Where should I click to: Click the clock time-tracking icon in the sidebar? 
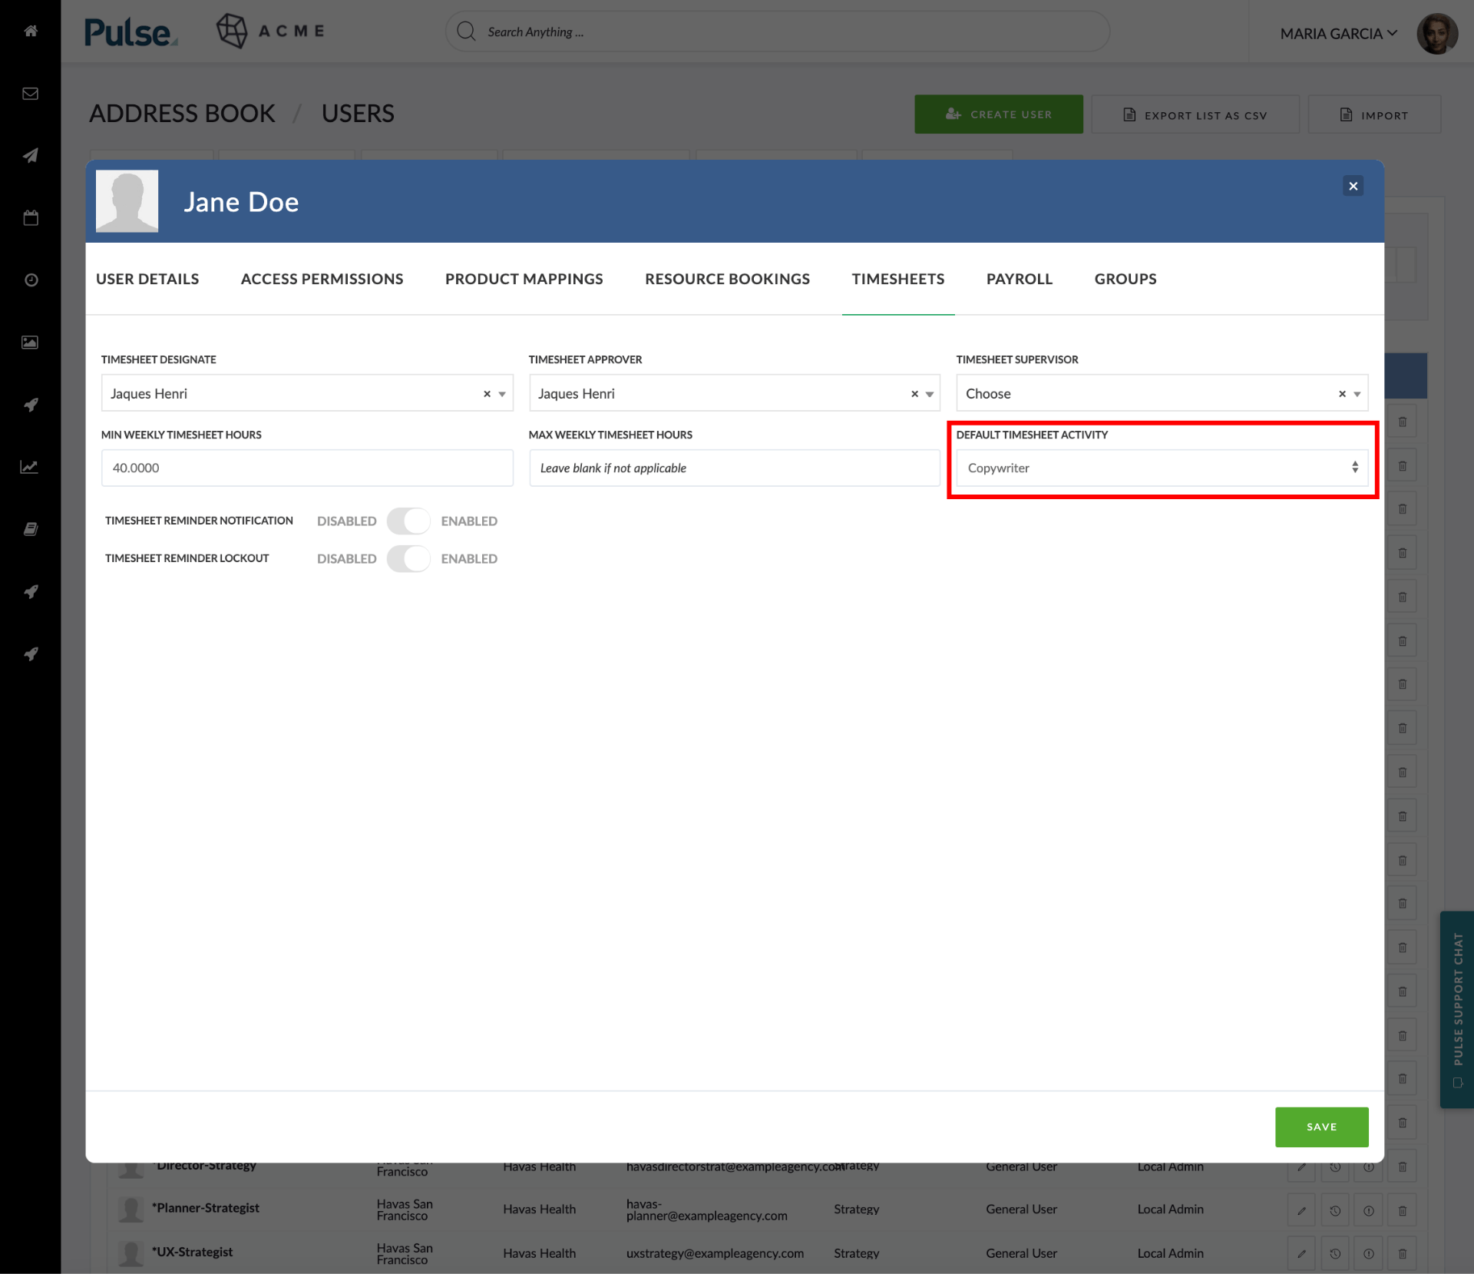click(31, 280)
